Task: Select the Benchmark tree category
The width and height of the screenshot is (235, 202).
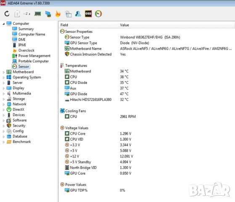Action: [22, 142]
